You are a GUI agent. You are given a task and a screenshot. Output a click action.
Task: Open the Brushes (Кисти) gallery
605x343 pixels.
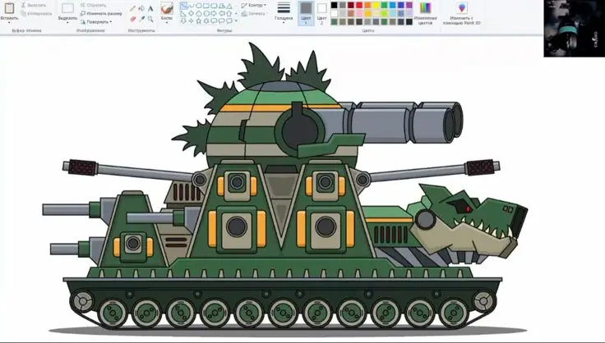coord(167,11)
